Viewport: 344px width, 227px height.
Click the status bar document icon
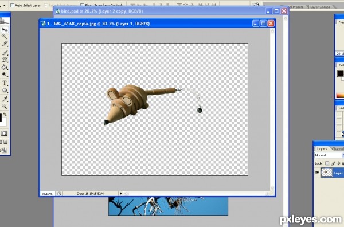(x=59, y=194)
